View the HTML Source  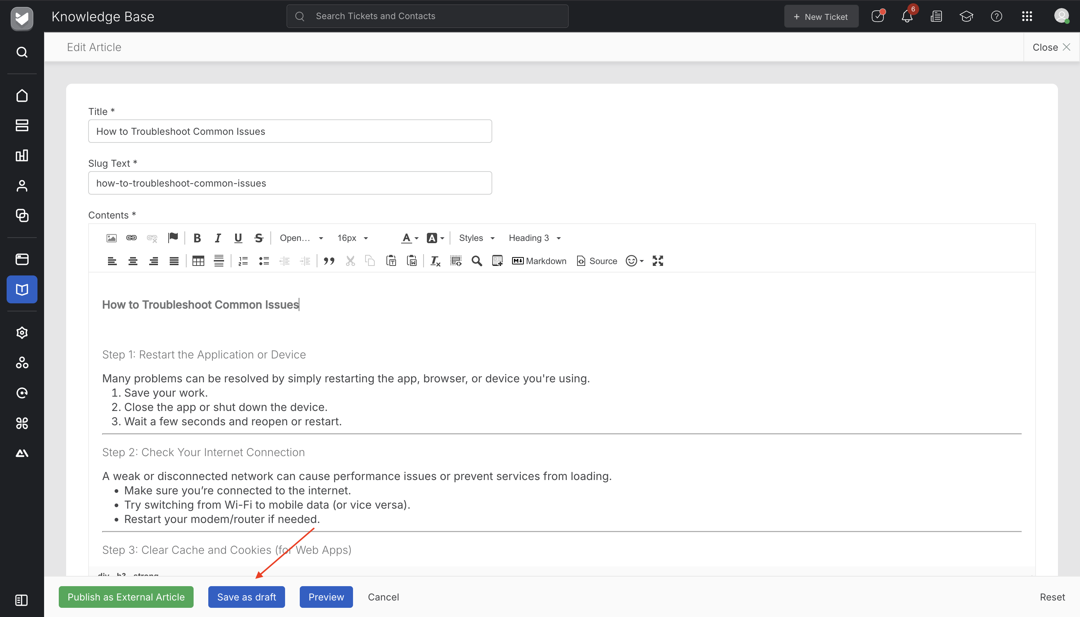tap(597, 261)
